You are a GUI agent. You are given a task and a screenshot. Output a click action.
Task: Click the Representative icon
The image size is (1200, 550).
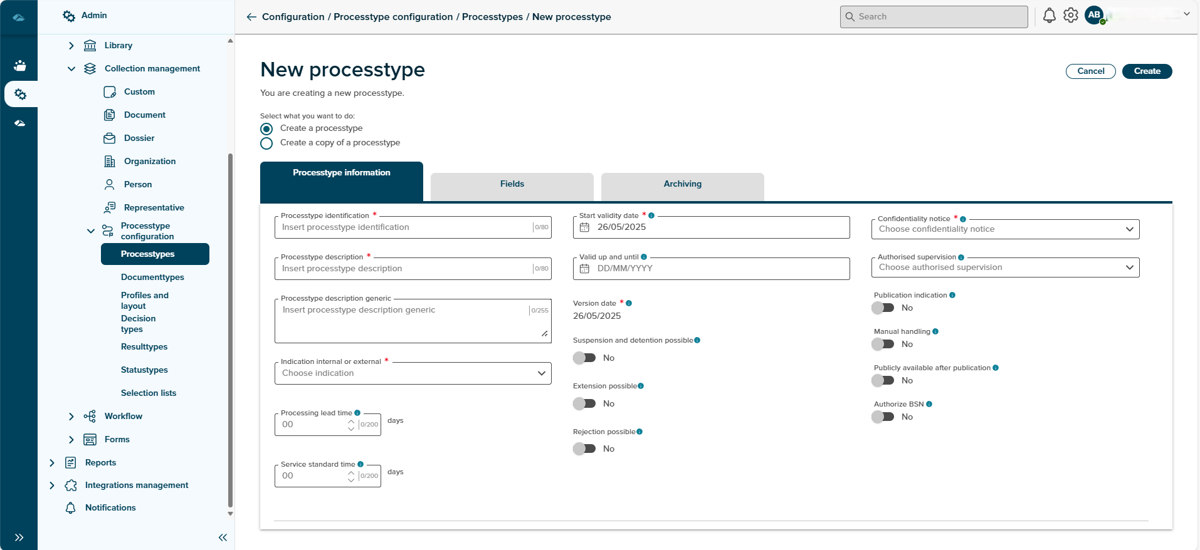click(110, 207)
